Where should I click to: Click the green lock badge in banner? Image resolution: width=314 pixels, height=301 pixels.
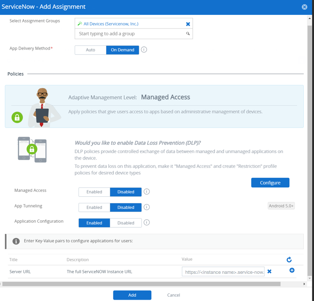pyautogui.click(x=17, y=117)
